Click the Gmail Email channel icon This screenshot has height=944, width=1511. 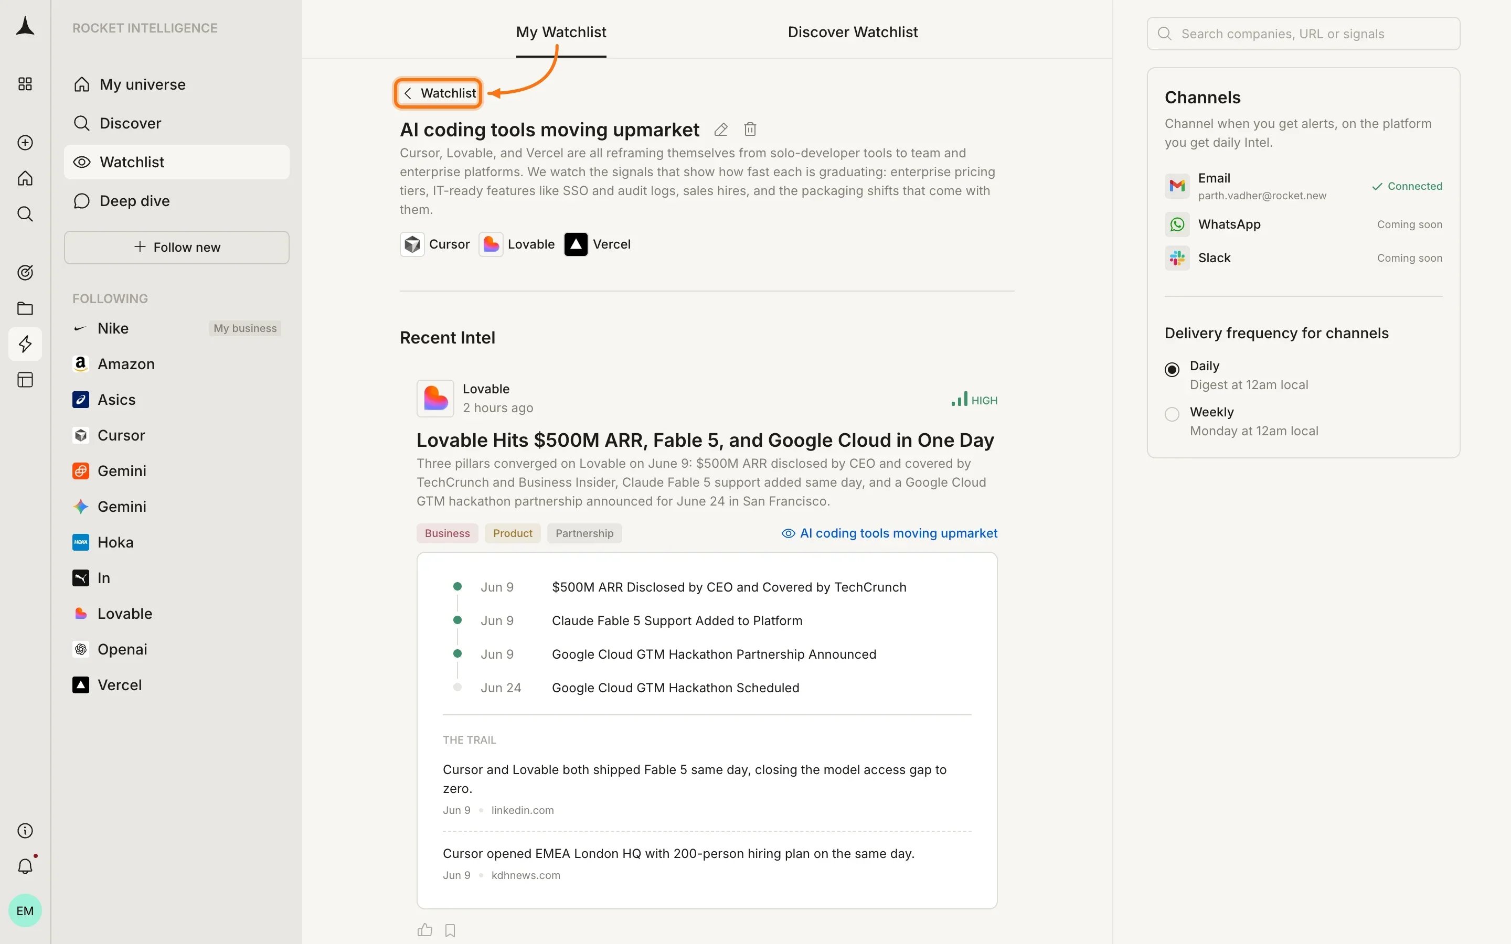[x=1176, y=186]
